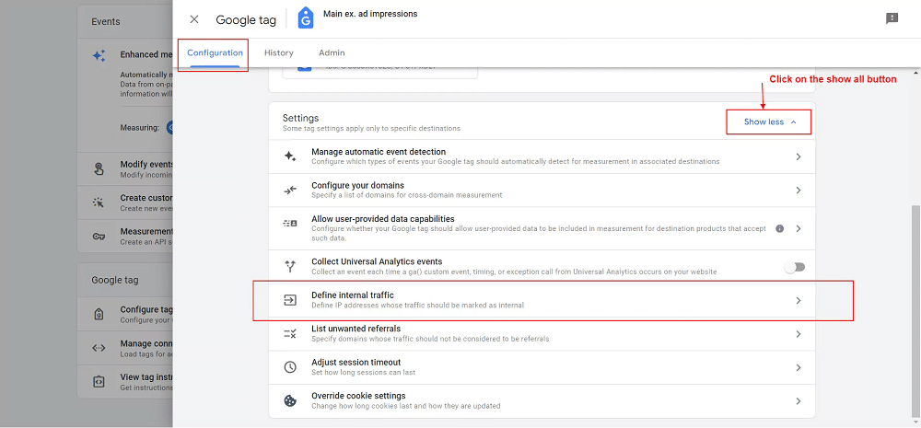Click the automatic event detection sparkle icon

click(290, 156)
